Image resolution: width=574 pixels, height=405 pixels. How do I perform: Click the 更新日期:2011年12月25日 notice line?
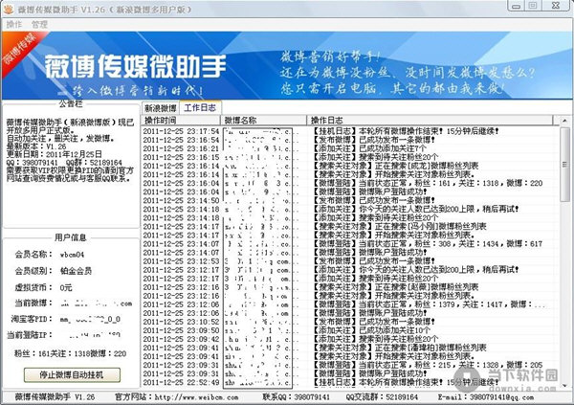point(55,154)
